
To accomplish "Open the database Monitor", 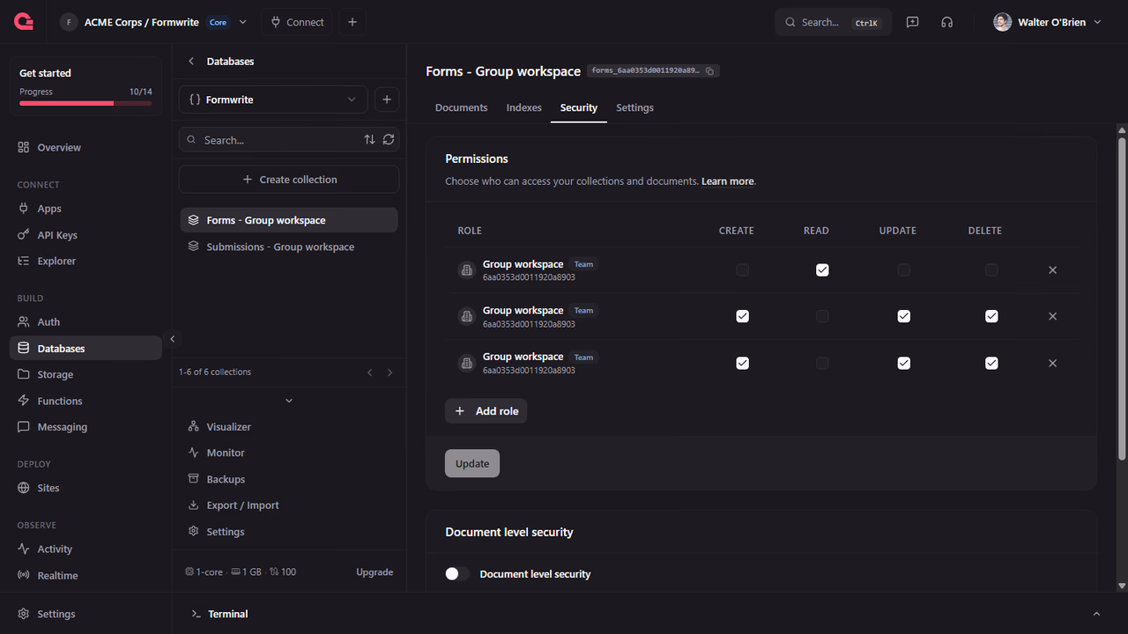I will (216, 453).
